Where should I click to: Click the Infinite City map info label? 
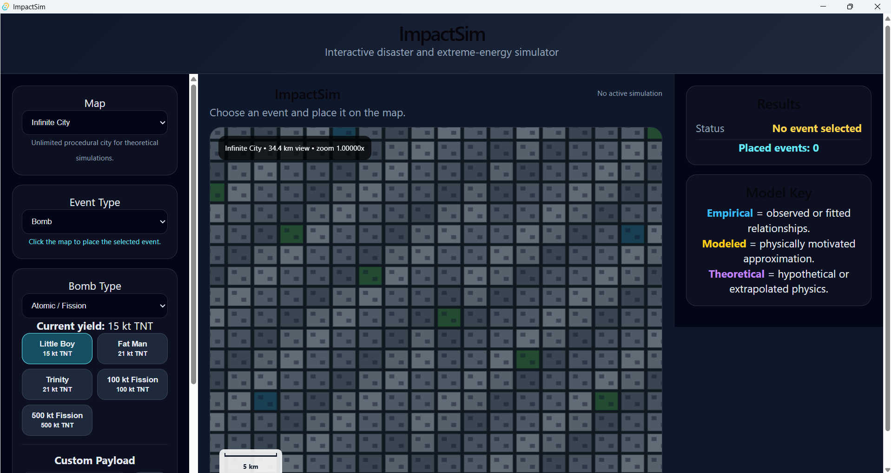[295, 148]
